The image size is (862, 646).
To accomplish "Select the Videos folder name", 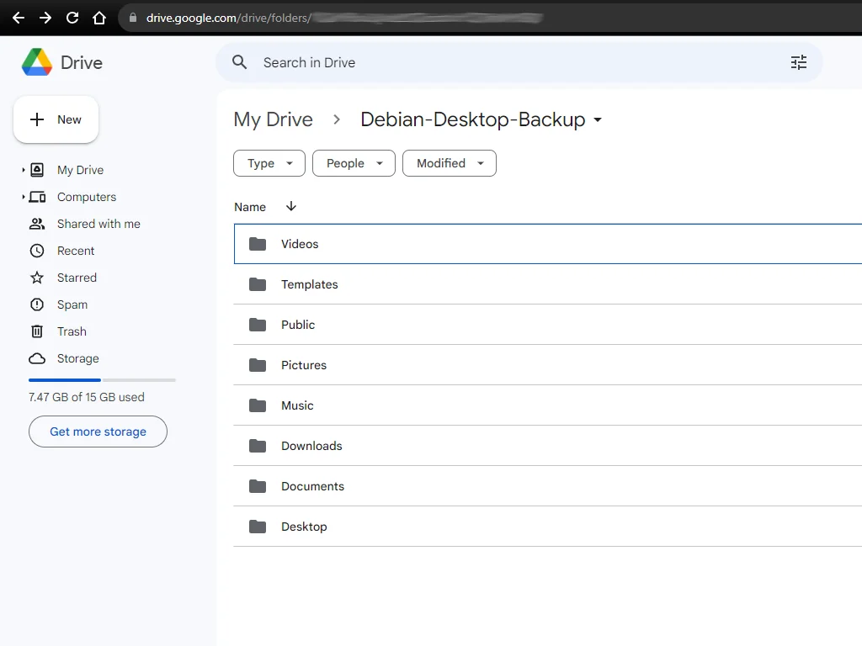I will click(x=300, y=244).
